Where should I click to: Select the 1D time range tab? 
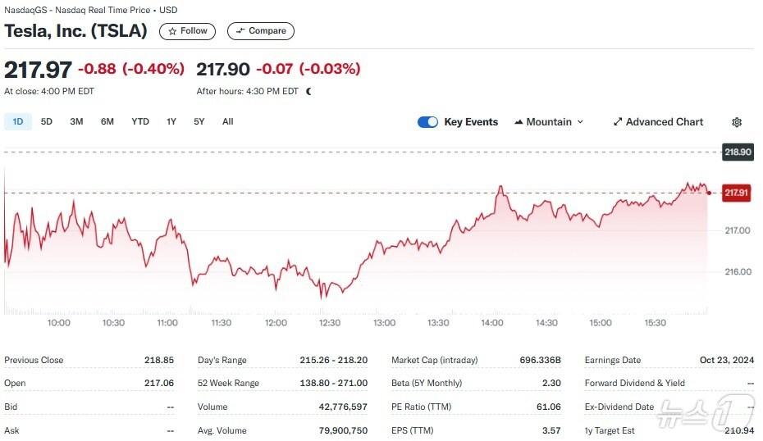17,121
